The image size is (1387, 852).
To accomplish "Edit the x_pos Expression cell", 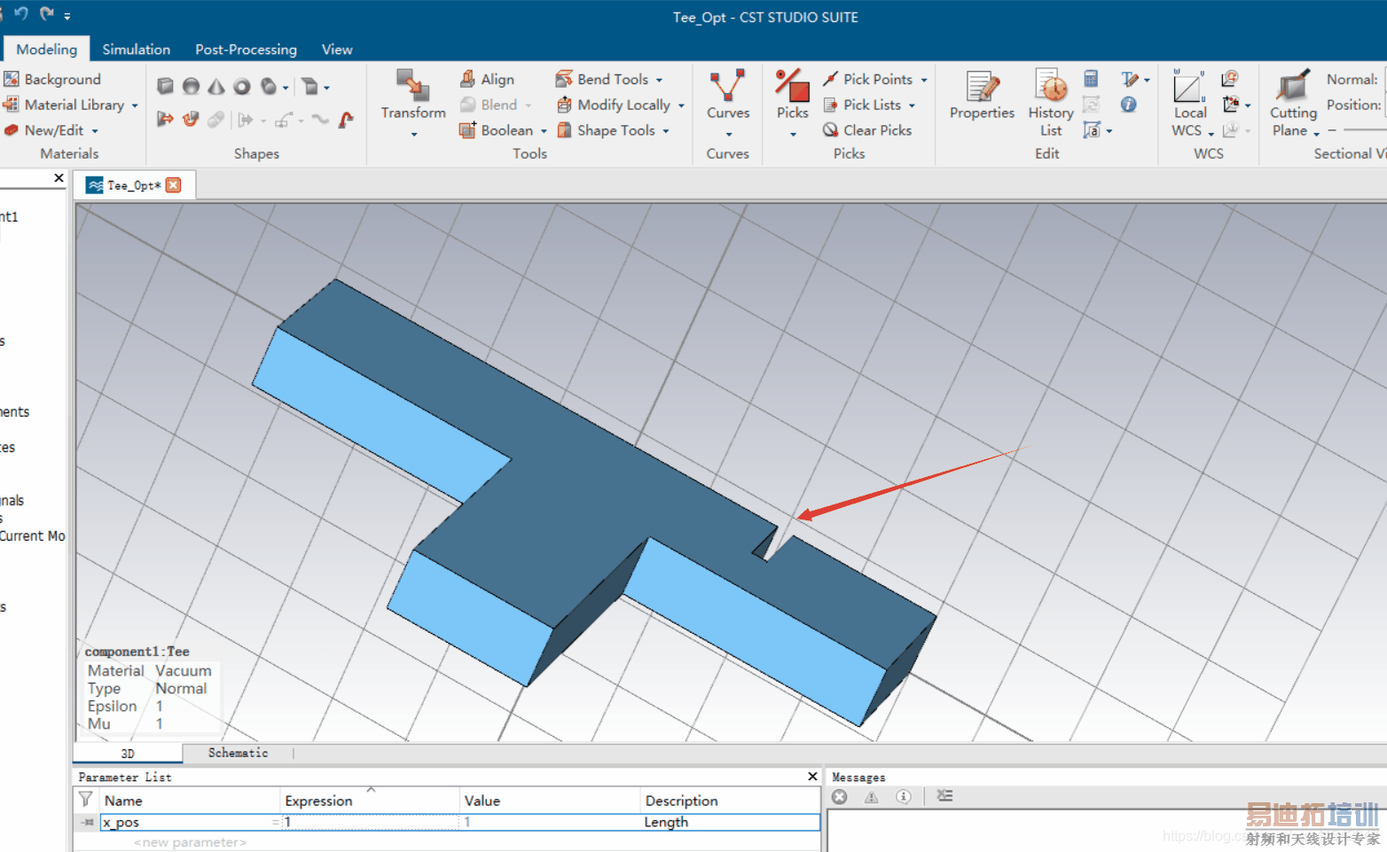I will 371,822.
